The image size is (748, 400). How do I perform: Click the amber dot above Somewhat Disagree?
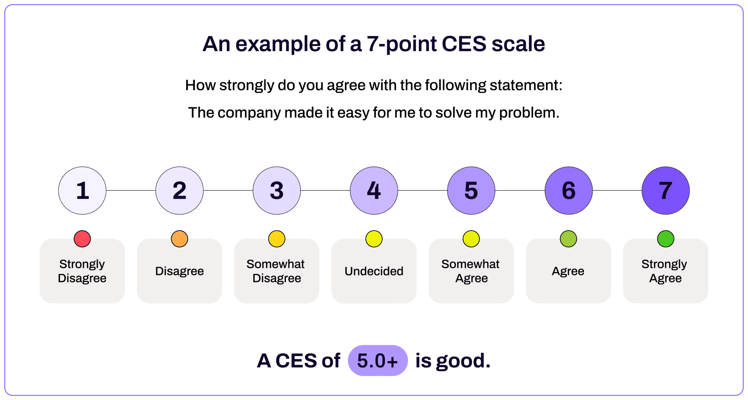click(277, 239)
